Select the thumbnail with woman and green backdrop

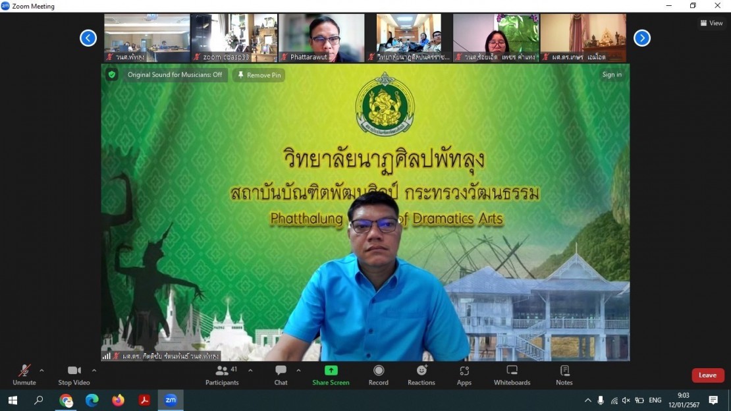click(x=496, y=38)
